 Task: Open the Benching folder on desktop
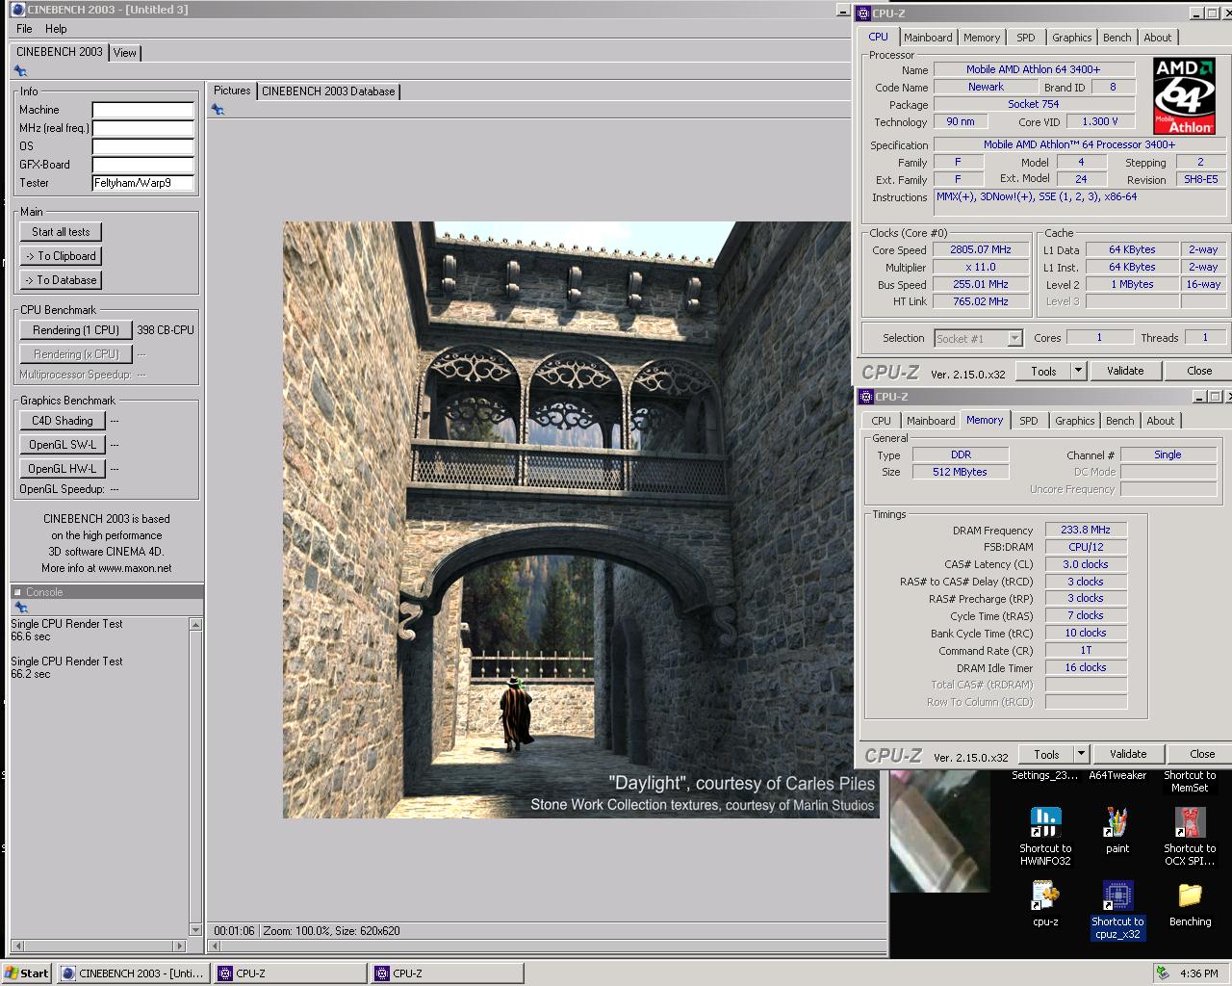point(1190,903)
